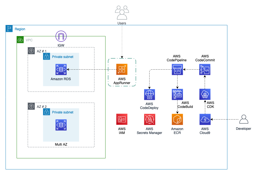257x175 pixels.
Task: Click the Region label text
Action: point(20,29)
